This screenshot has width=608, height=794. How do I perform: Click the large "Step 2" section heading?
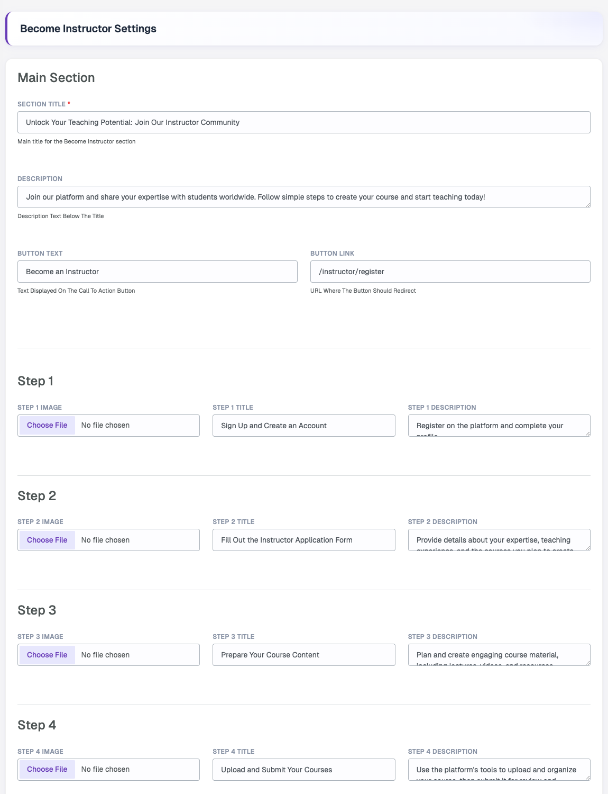(36, 496)
